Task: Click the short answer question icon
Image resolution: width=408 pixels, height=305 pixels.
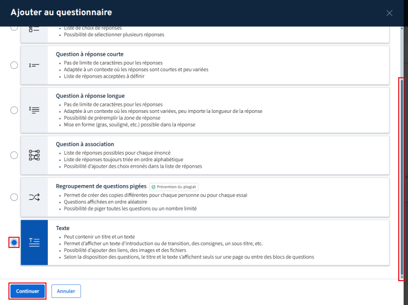Action: click(x=34, y=65)
